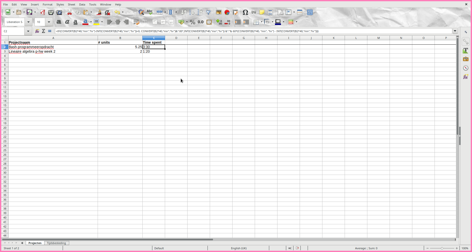Format cell as percent

192,22
